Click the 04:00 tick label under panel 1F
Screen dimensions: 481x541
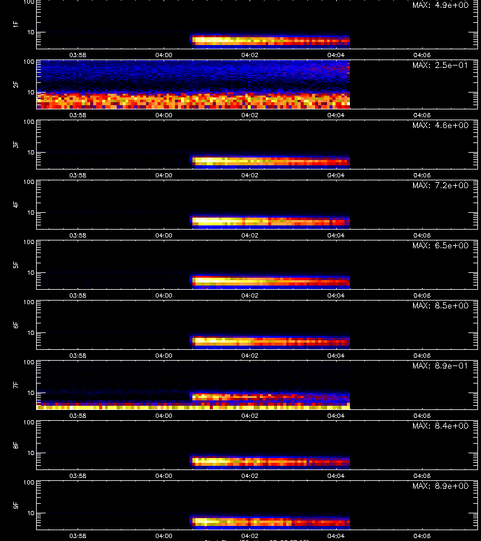click(x=164, y=55)
